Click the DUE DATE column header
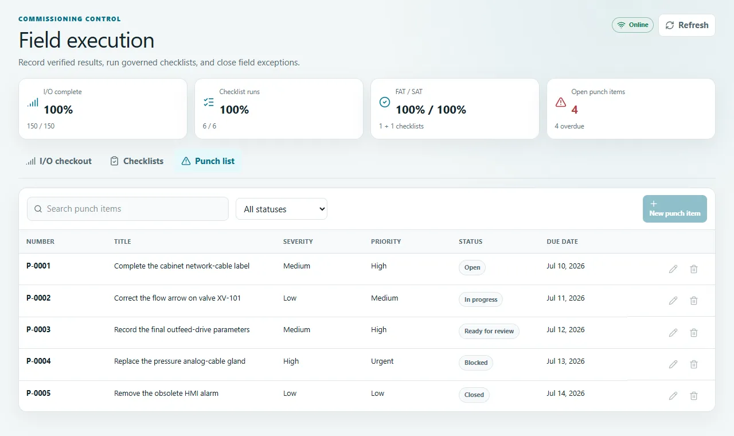Image resolution: width=734 pixels, height=436 pixels. click(562, 242)
